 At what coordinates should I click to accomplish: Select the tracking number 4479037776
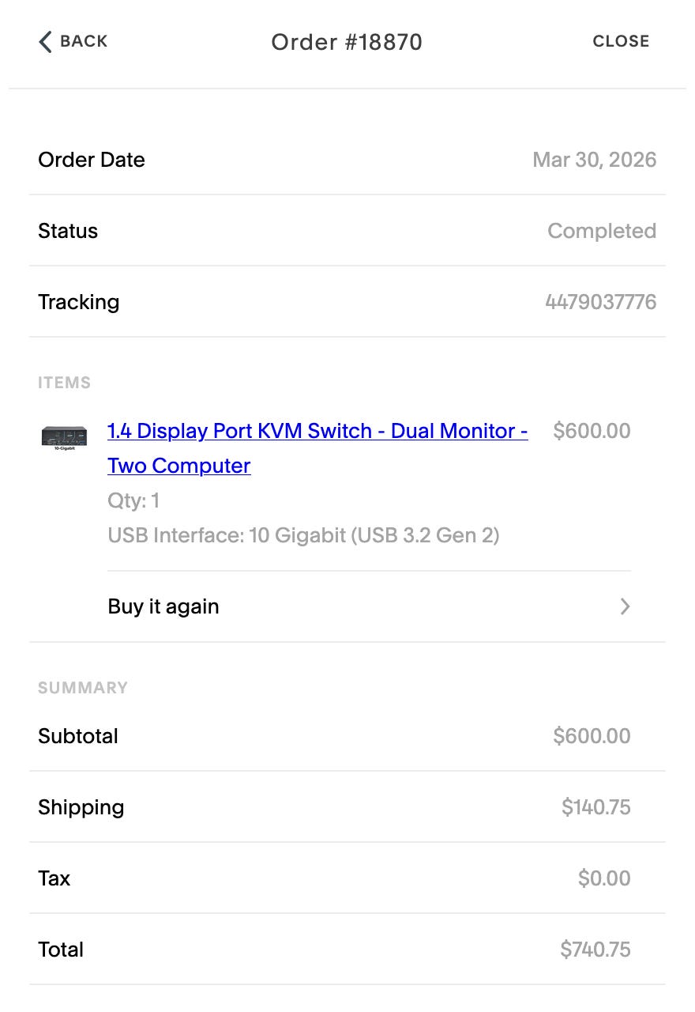[600, 302]
